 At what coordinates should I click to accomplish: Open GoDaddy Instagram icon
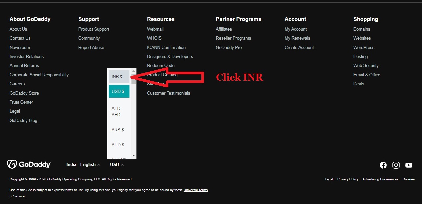396,165
